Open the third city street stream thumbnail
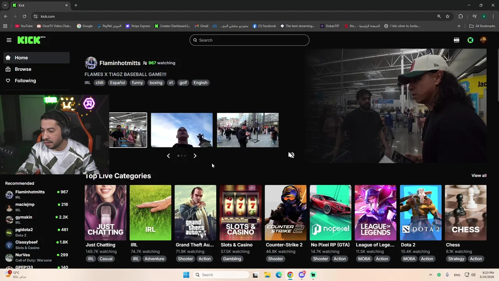The width and height of the screenshot is (499, 281). click(248, 130)
